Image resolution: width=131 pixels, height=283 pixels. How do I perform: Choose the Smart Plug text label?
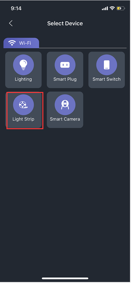tap(65, 79)
